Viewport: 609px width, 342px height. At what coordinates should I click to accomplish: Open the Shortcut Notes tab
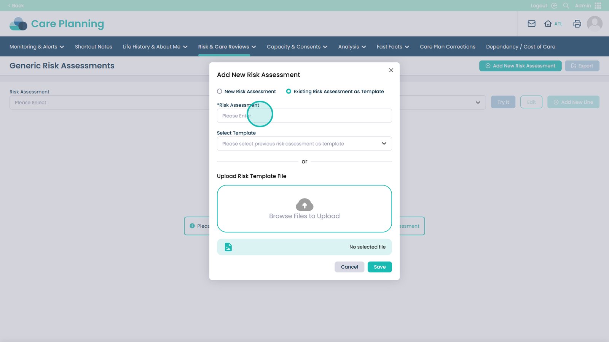click(x=93, y=47)
